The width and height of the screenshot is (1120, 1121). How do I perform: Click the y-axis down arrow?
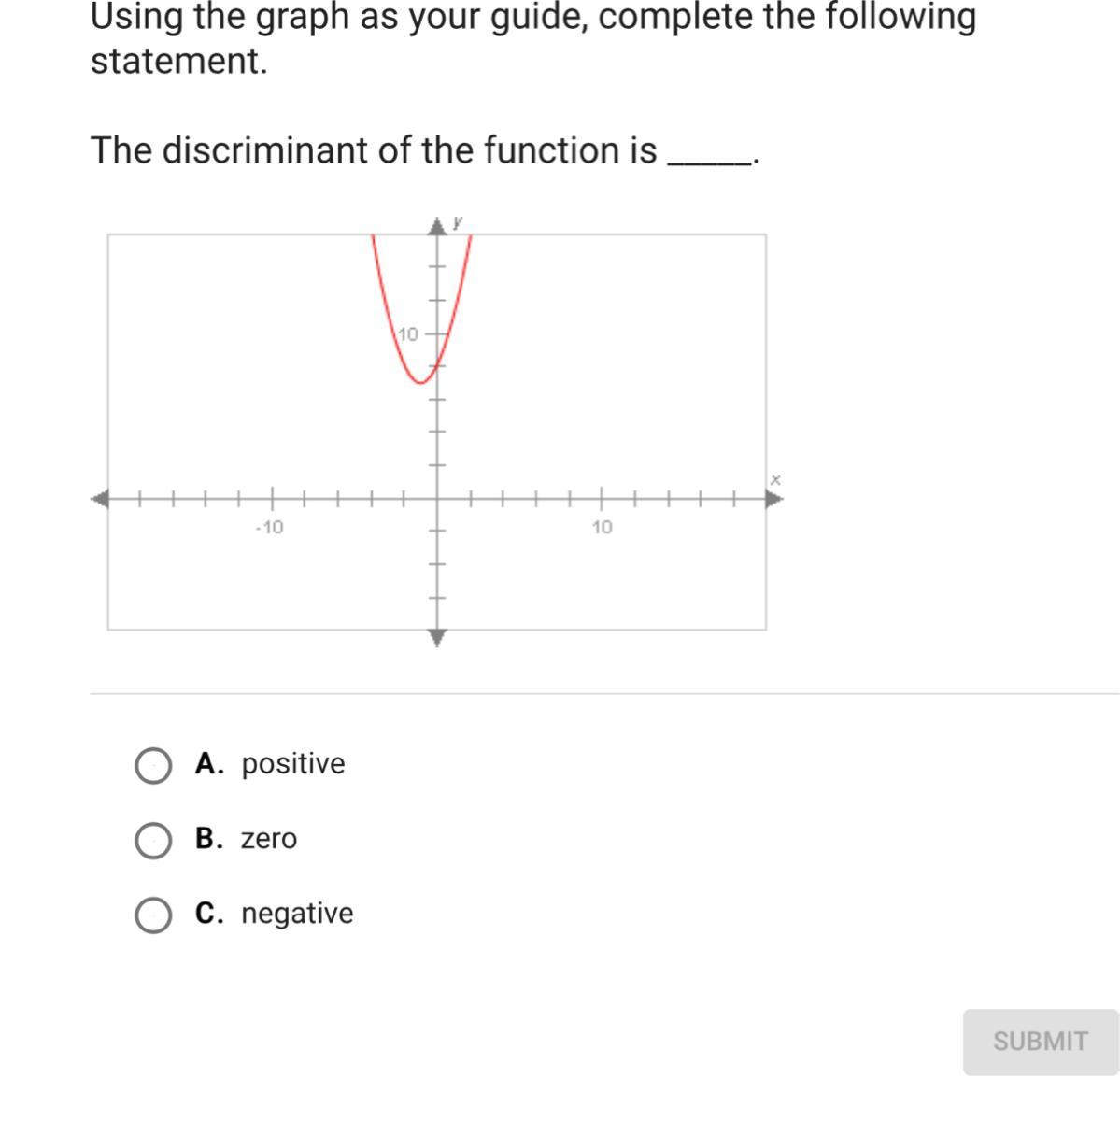(437, 638)
